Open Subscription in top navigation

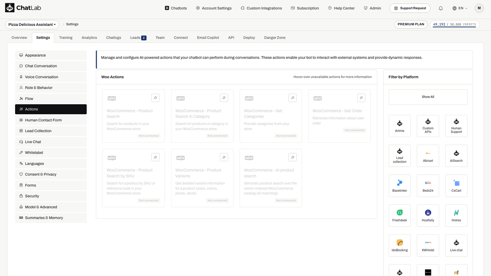305,8
